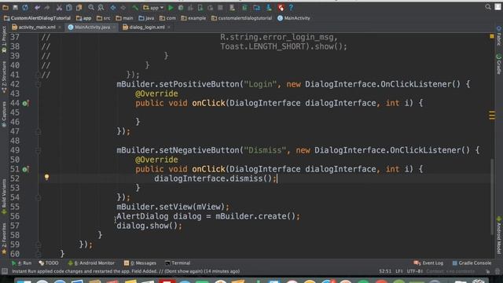503x283 pixels.
Task: Click the Debug app bug icon
Action: [x=181, y=7]
